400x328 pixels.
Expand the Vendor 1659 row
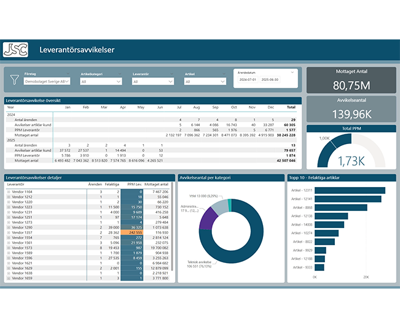click(9, 278)
